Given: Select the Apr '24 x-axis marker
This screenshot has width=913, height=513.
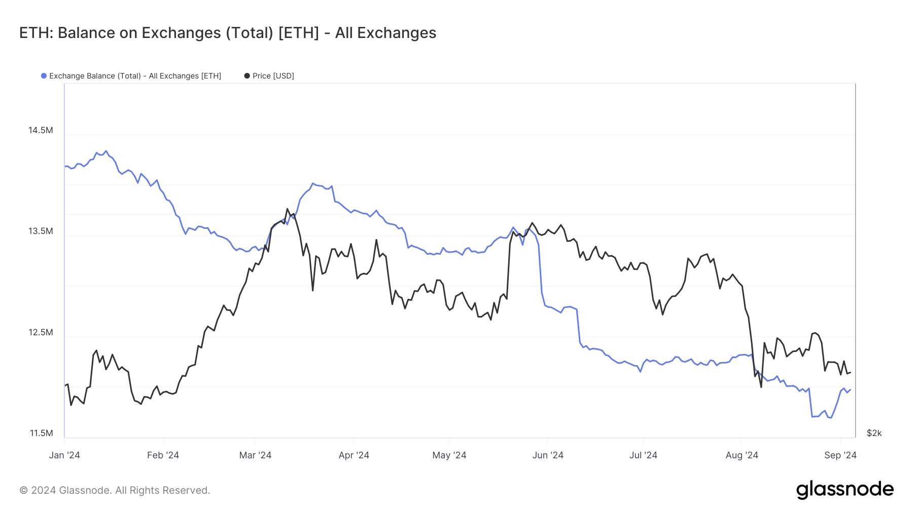Looking at the screenshot, I should tap(354, 455).
